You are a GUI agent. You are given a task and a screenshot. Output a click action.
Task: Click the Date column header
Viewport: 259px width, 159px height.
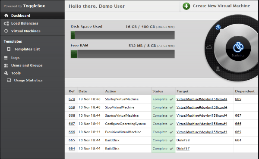[82, 91]
